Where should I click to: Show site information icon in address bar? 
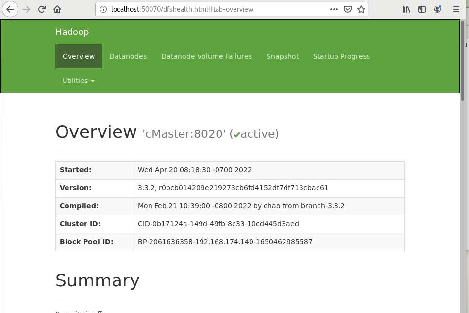[x=103, y=9]
